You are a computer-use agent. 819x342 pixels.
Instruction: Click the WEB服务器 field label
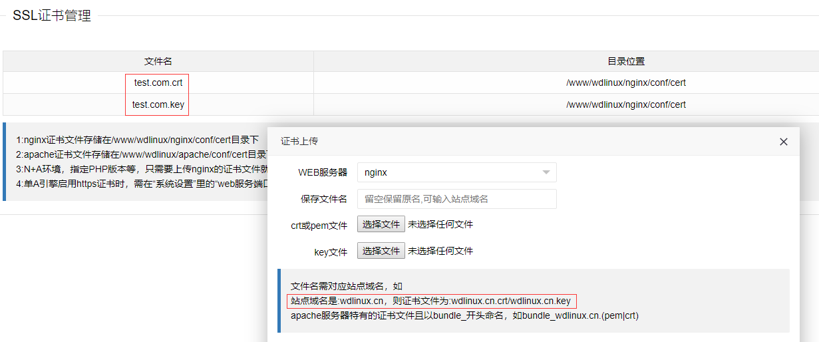323,172
